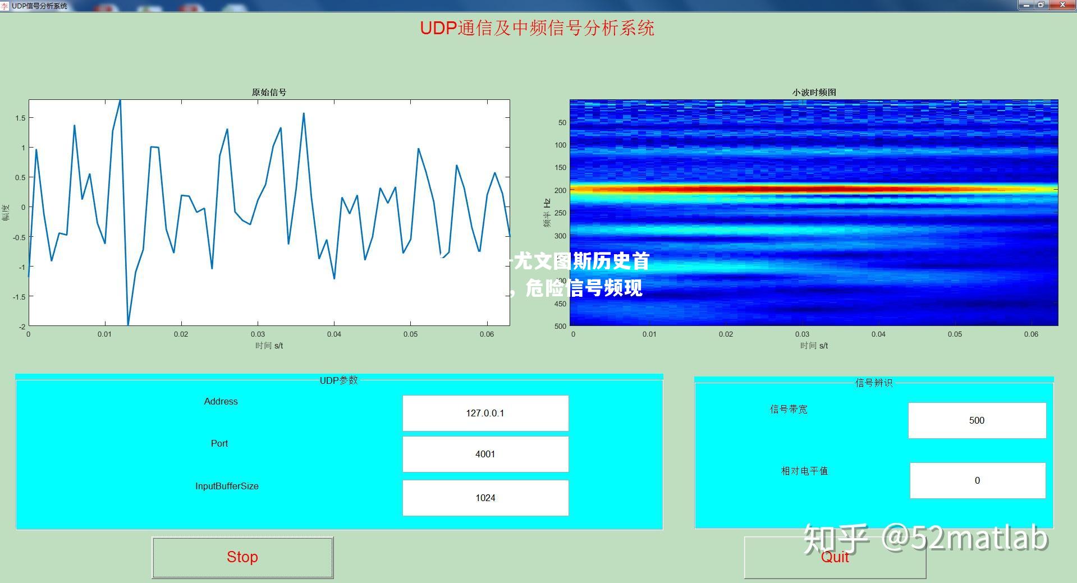Click the UDP参数 panel title

(x=338, y=380)
